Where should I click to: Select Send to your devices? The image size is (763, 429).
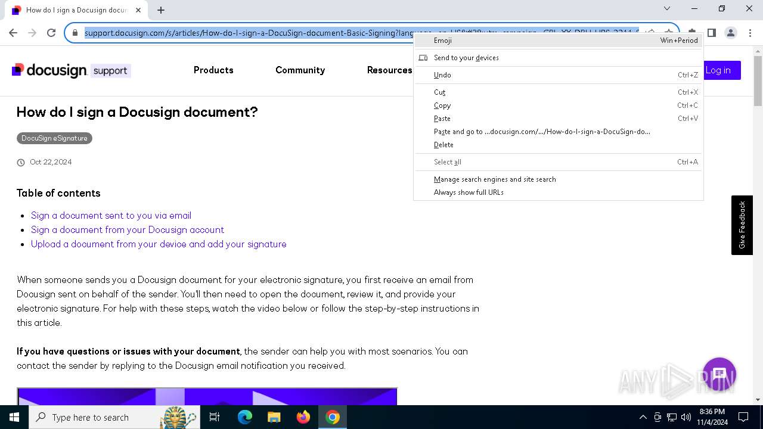[559, 58]
